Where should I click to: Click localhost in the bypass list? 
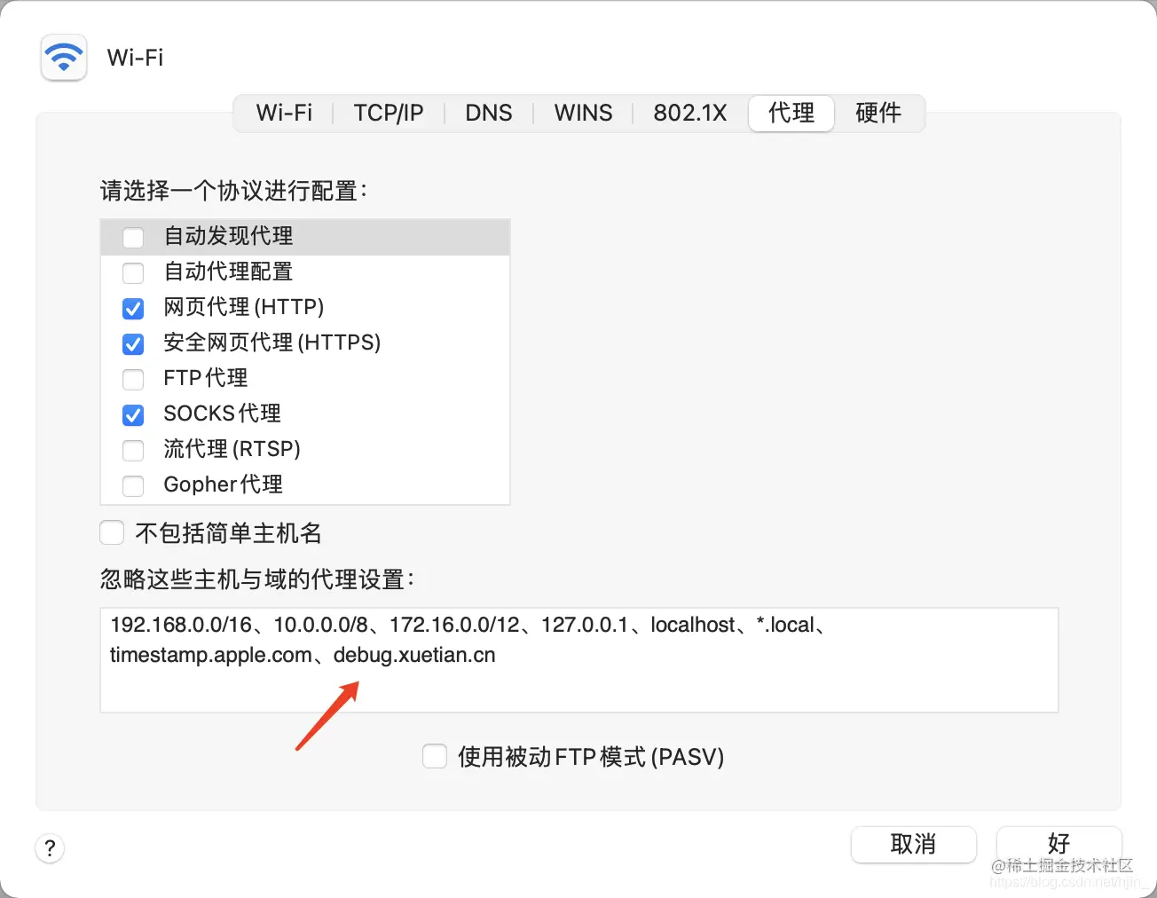pyautogui.click(x=693, y=625)
